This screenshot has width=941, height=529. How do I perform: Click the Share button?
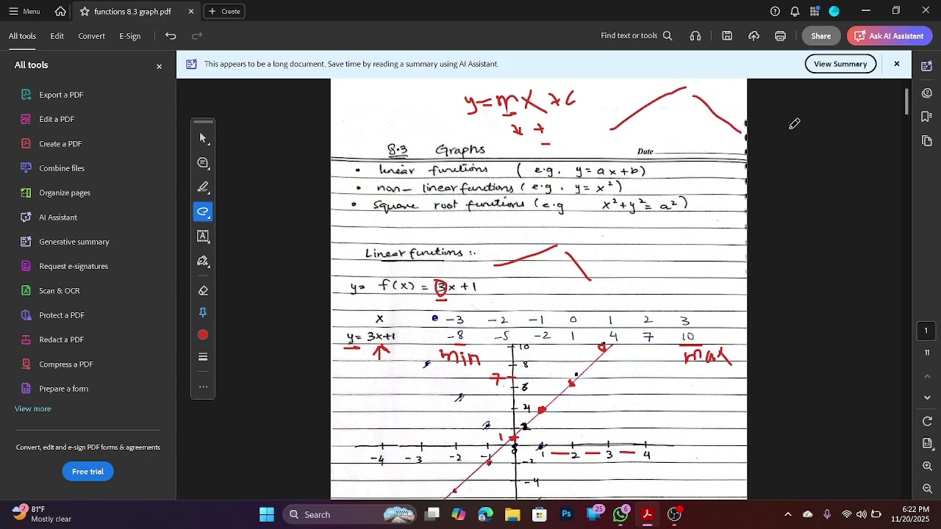coord(821,36)
